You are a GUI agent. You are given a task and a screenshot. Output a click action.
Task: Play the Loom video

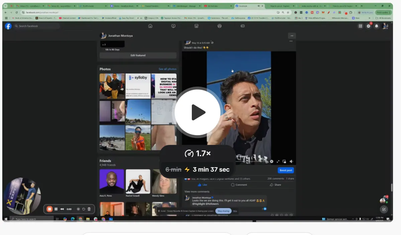pos(197,112)
